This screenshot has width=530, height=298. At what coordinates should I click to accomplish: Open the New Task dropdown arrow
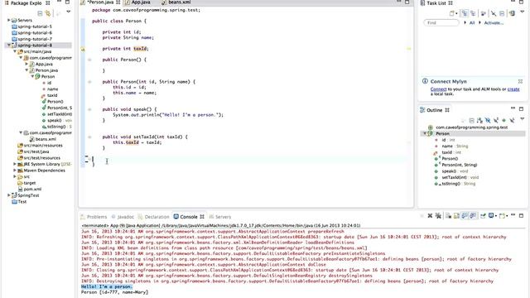(x=456, y=13)
